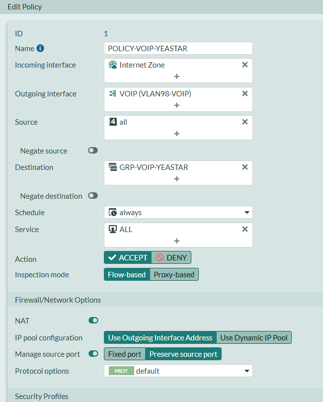
Task: Remove the 'all' source entry
Action: pos(244,122)
